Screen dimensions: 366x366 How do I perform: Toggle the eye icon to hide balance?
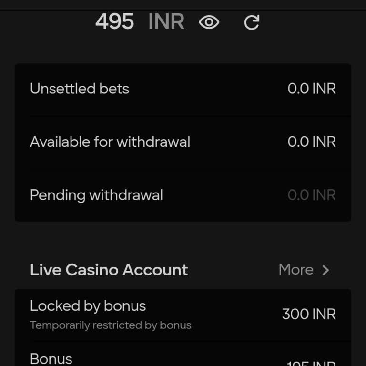click(209, 22)
